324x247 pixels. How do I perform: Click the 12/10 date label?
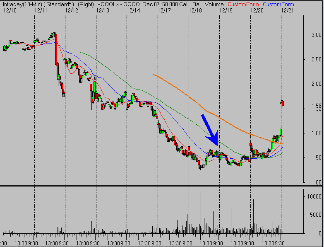pyautogui.click(x=10, y=10)
